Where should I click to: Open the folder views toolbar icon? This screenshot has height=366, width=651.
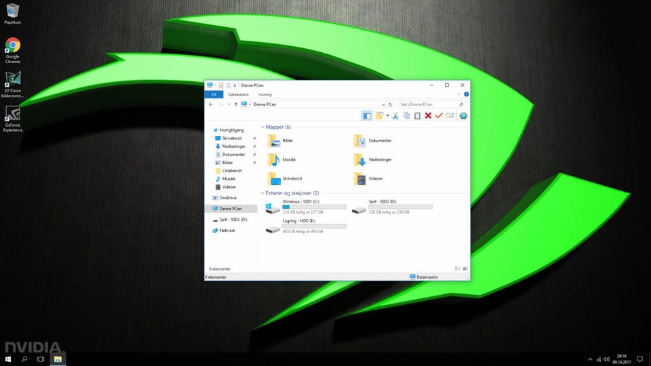tap(379, 116)
